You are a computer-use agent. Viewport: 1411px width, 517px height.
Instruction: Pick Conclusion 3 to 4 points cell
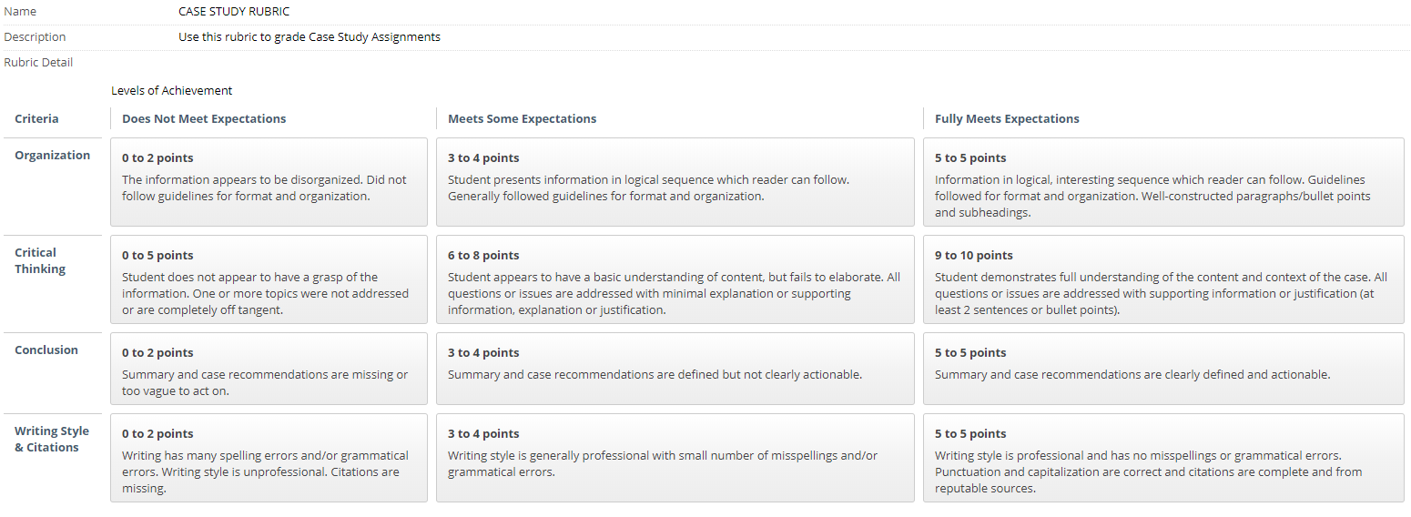click(x=675, y=369)
